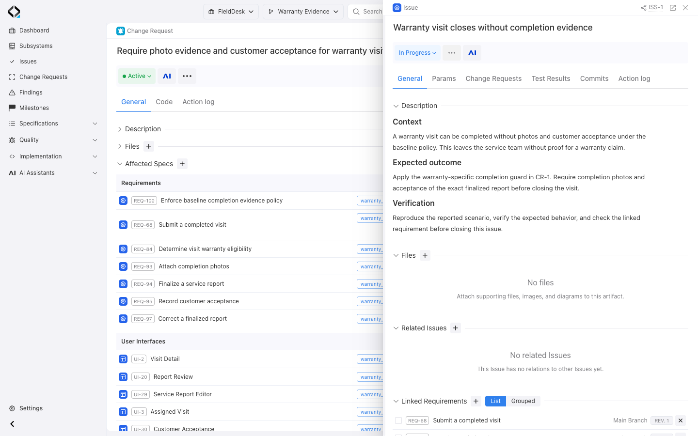This screenshot has width=698, height=436.
Task: Change the Active status dropdown
Action: 137,76
